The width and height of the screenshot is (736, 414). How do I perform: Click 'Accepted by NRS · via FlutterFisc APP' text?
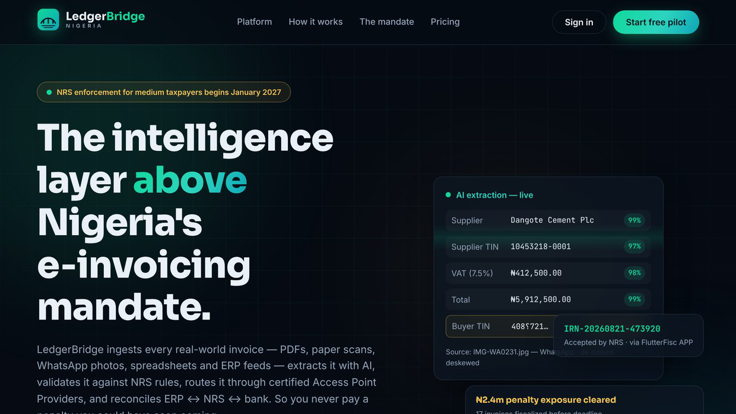click(629, 342)
